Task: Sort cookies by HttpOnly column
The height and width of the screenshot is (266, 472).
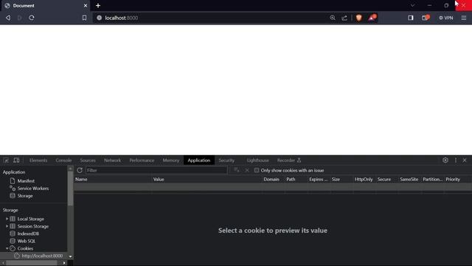Action: (364, 179)
